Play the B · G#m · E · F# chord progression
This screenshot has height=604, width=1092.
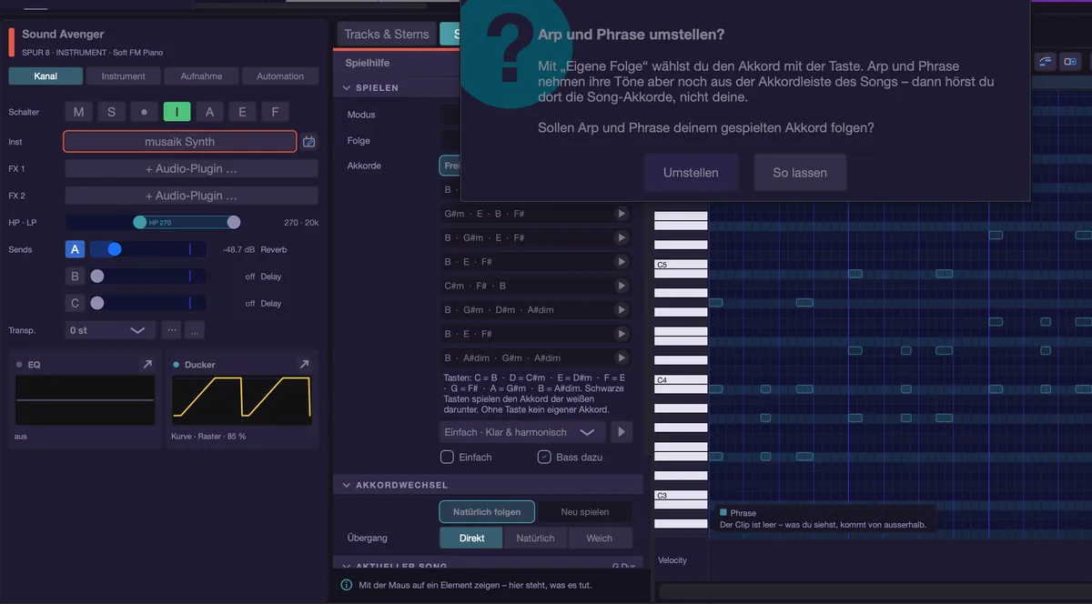click(x=622, y=237)
